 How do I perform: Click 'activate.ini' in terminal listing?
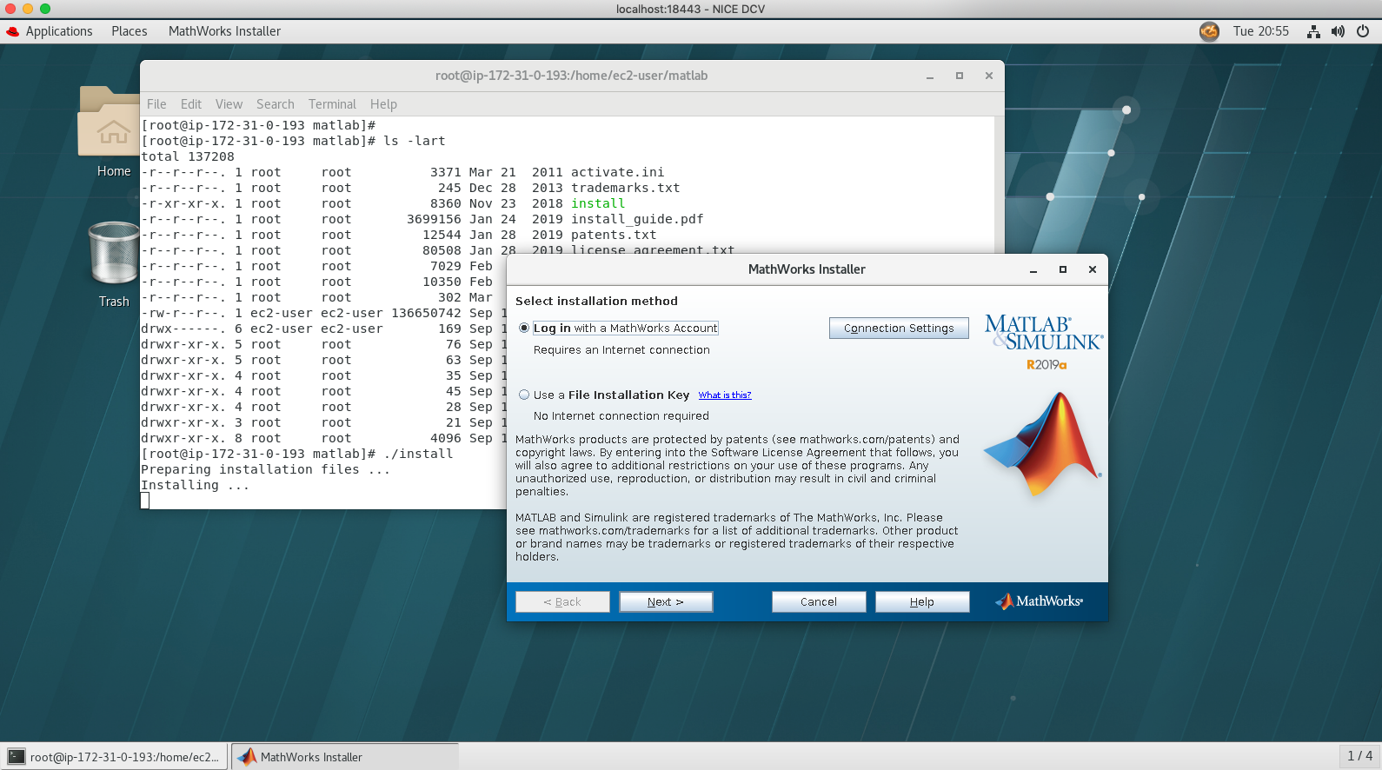coord(617,172)
